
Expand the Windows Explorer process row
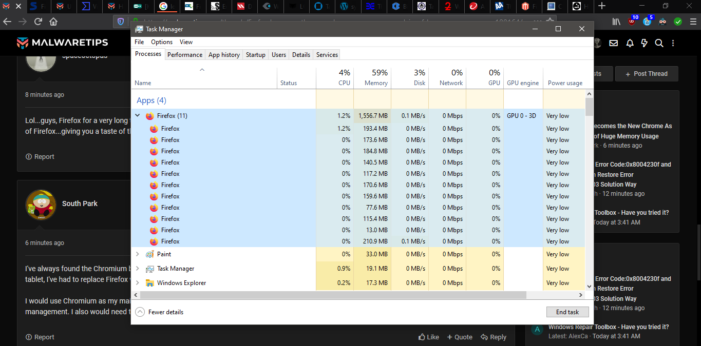coord(137,283)
